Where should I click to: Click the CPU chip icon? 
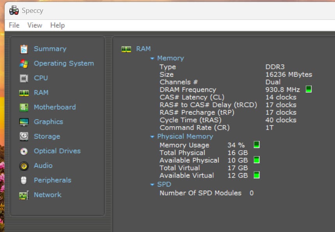tap(24, 78)
